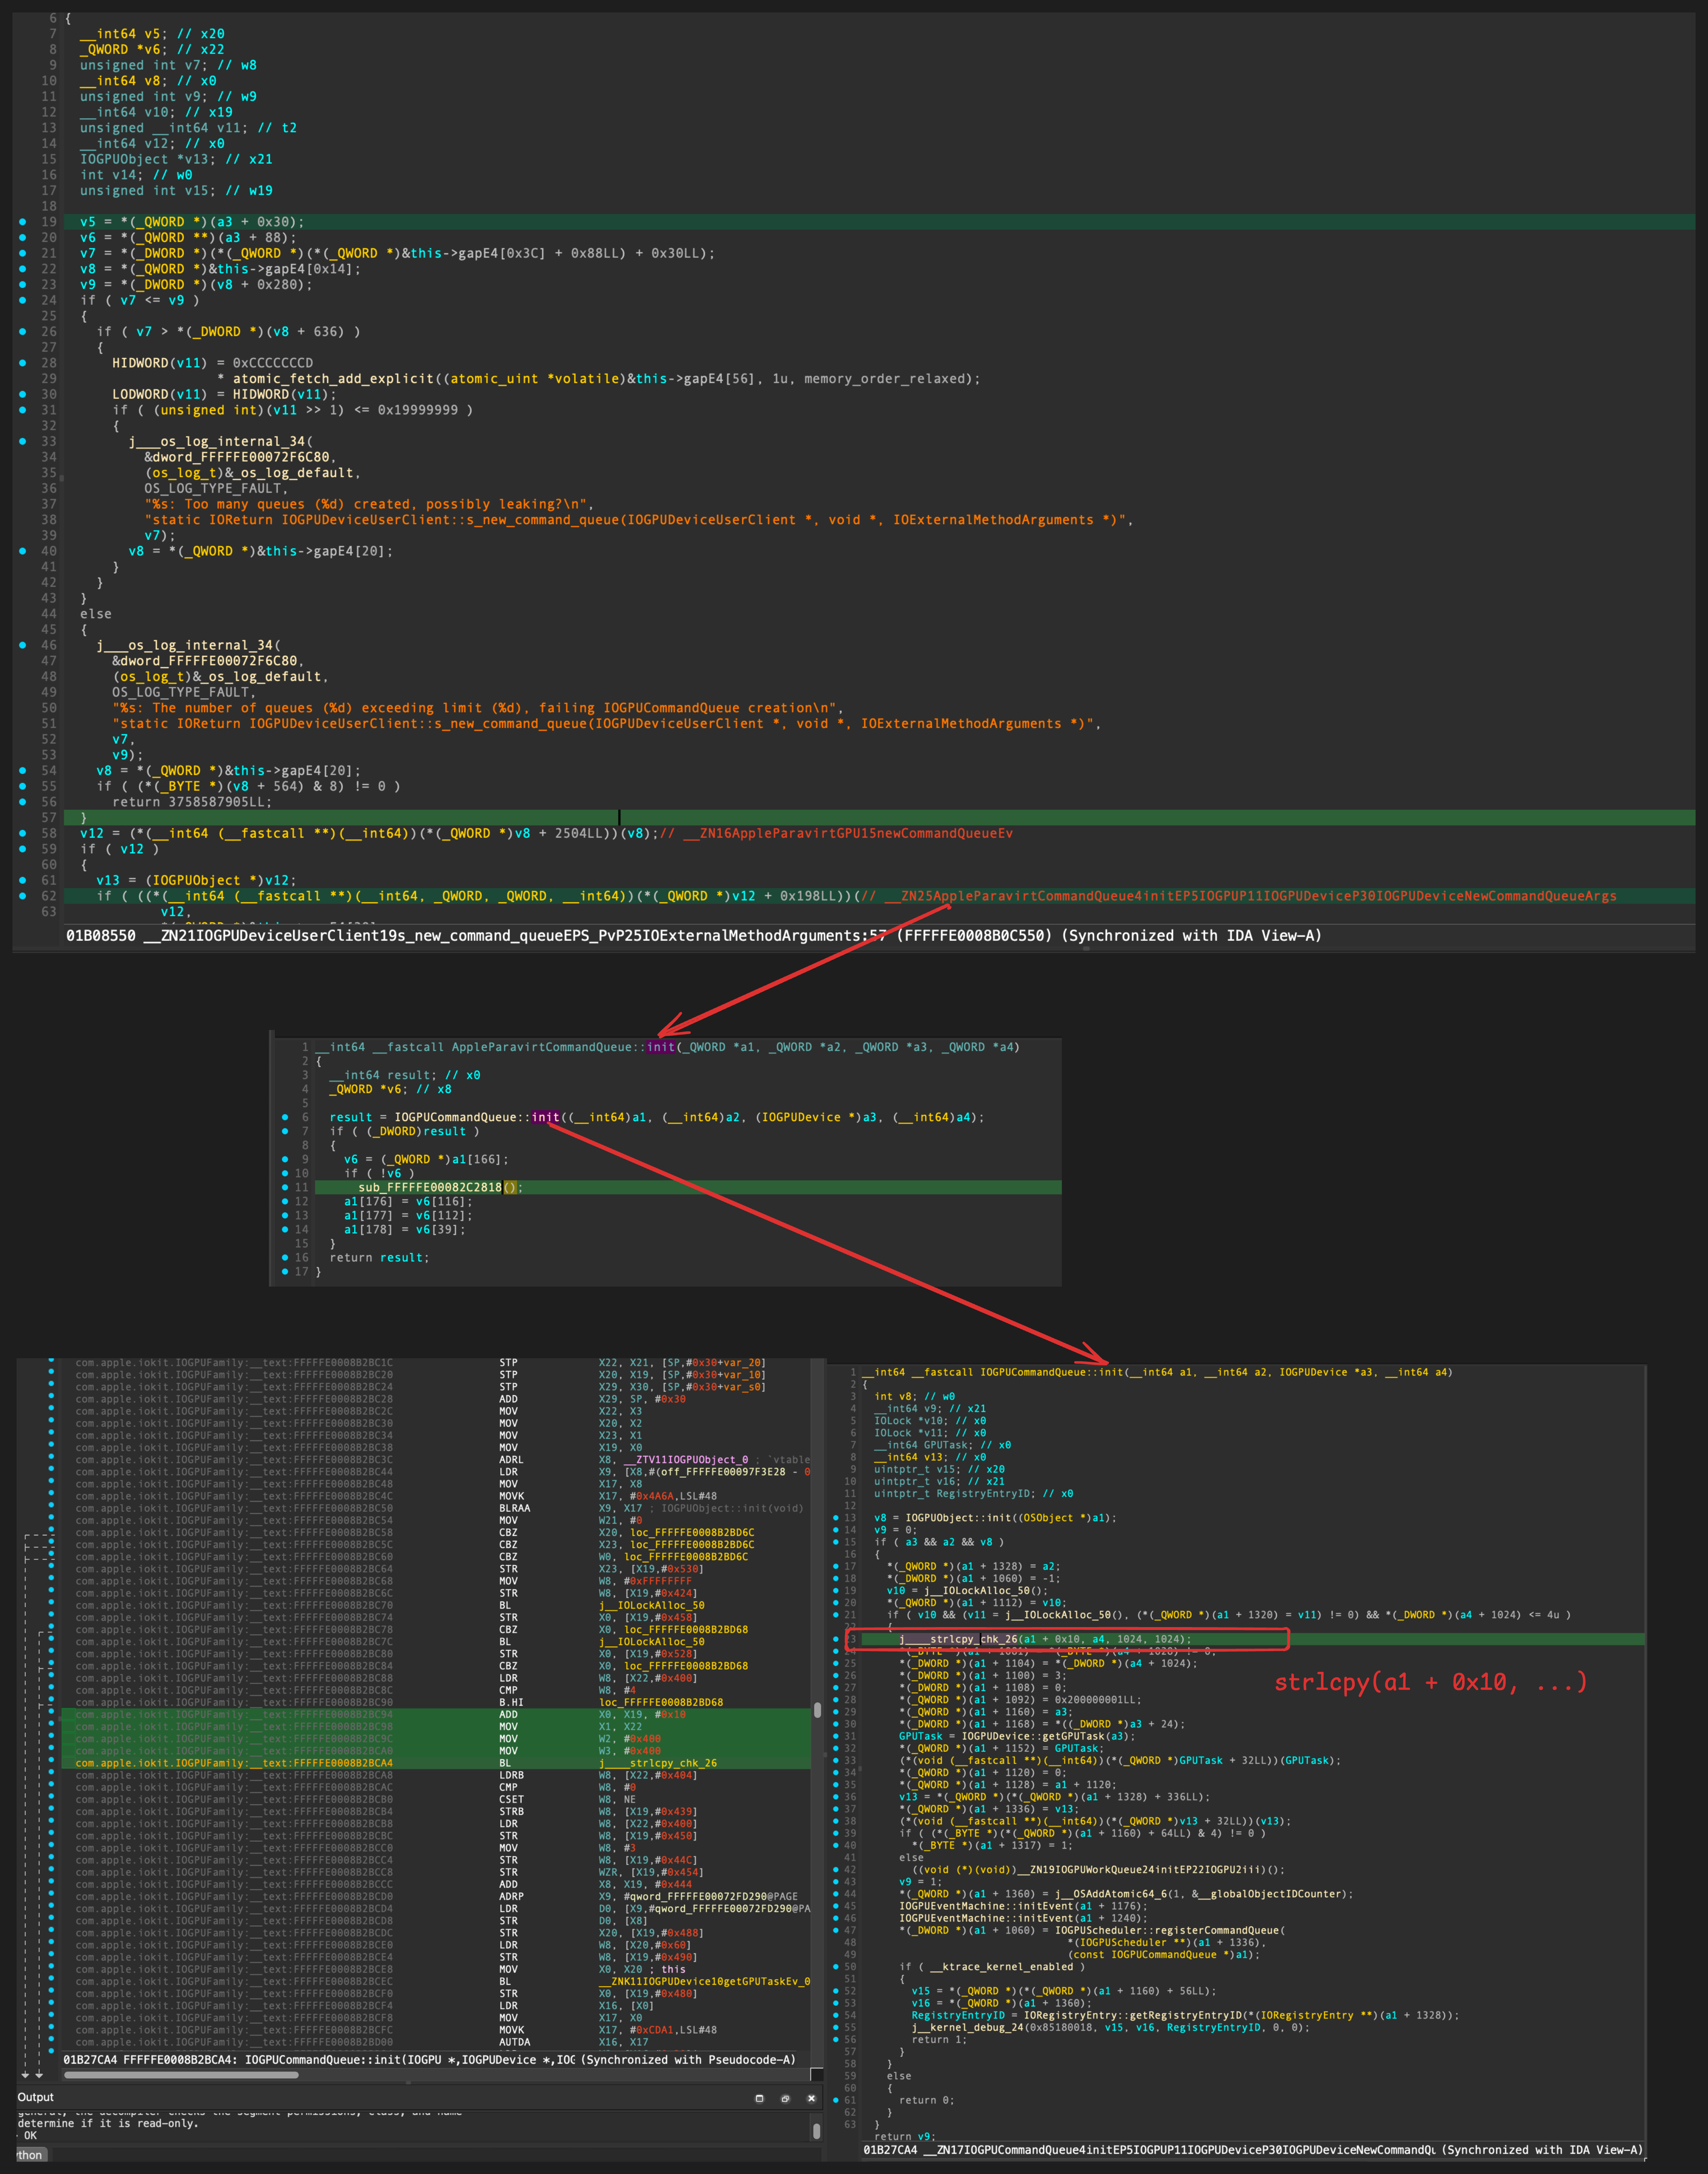Toggle breakpoint dot beside line 62 init call
Image resolution: width=1708 pixels, height=2174 pixels.
click(23, 896)
